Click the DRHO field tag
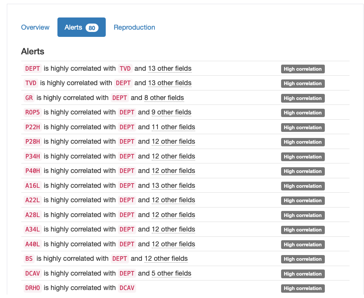The height and width of the screenshot is (298, 364). (32, 288)
